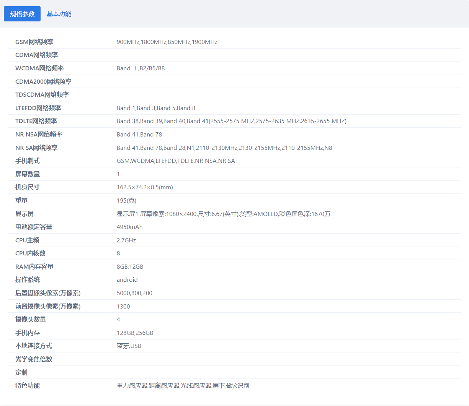Select the 蓝牙,USB value
The width and height of the screenshot is (469, 406).
pyautogui.click(x=129, y=346)
